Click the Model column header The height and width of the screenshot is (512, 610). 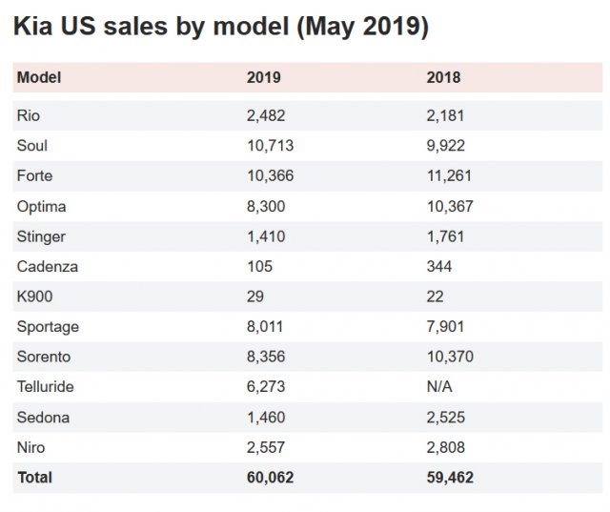click(x=38, y=77)
